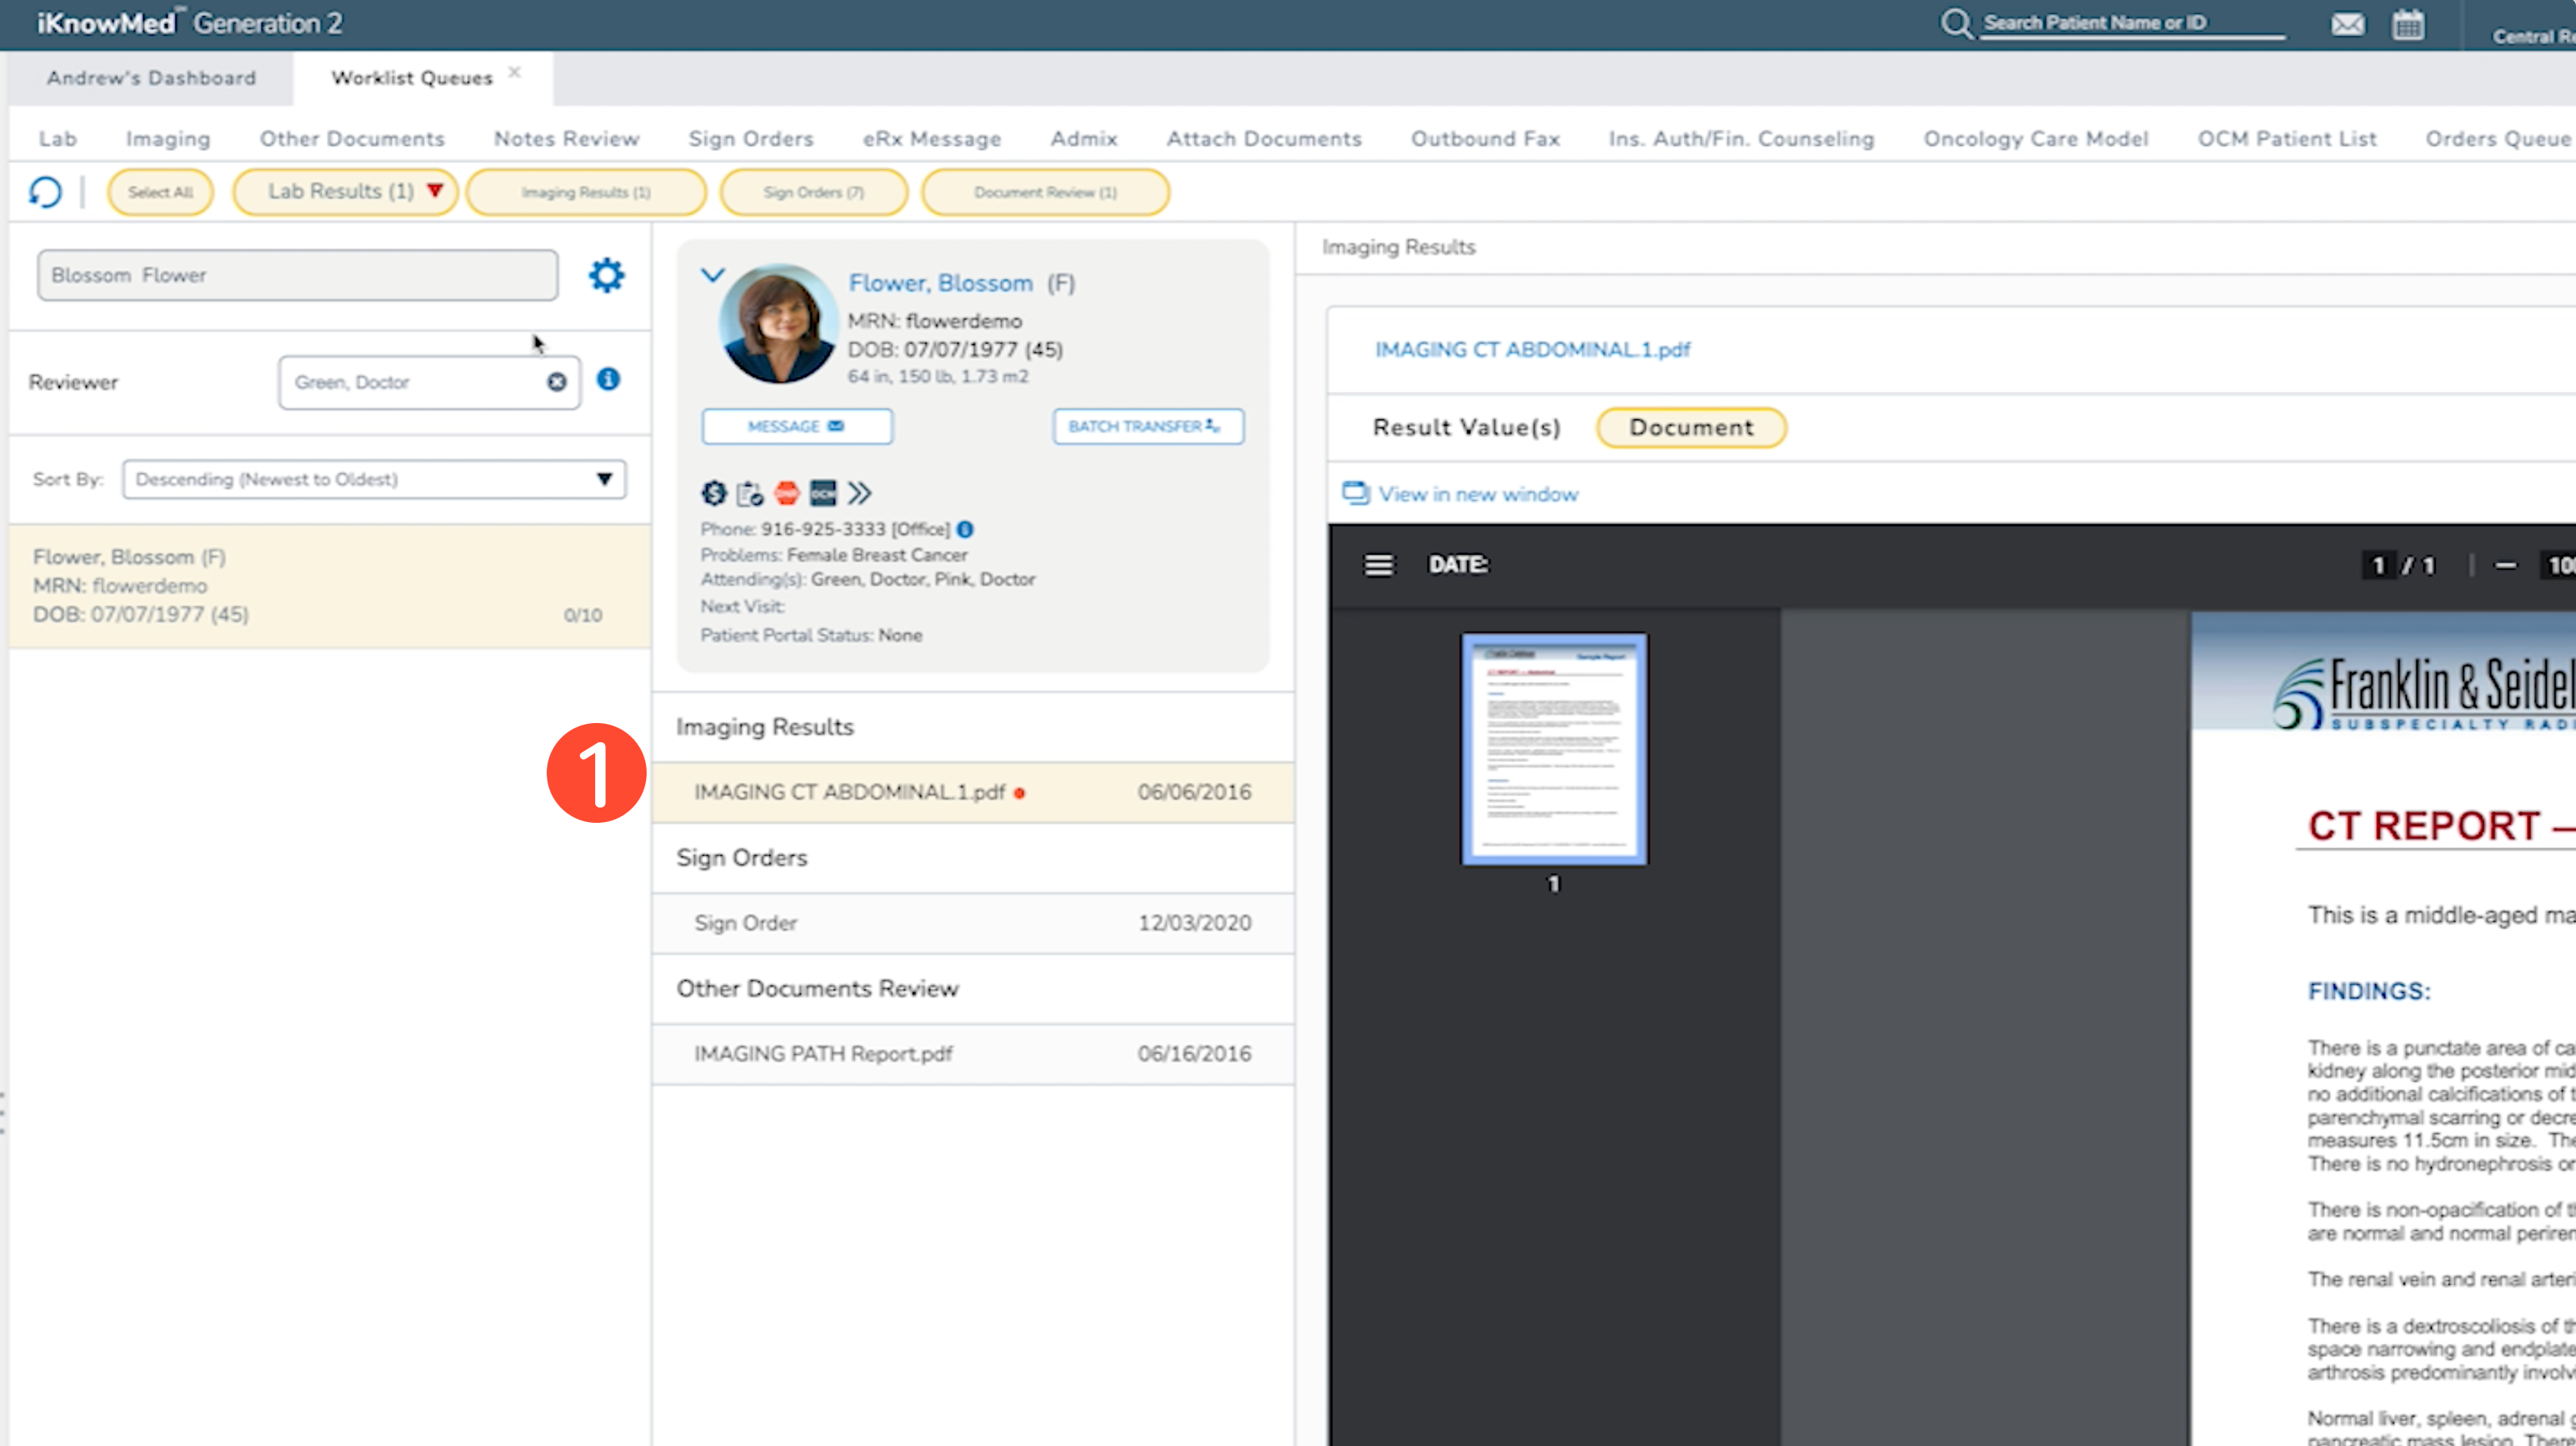Open the mail envelope in header

tap(2347, 24)
